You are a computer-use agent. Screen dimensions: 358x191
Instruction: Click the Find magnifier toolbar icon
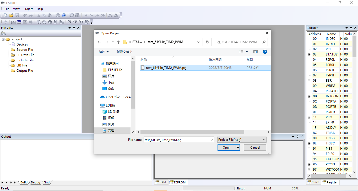click(72, 15)
